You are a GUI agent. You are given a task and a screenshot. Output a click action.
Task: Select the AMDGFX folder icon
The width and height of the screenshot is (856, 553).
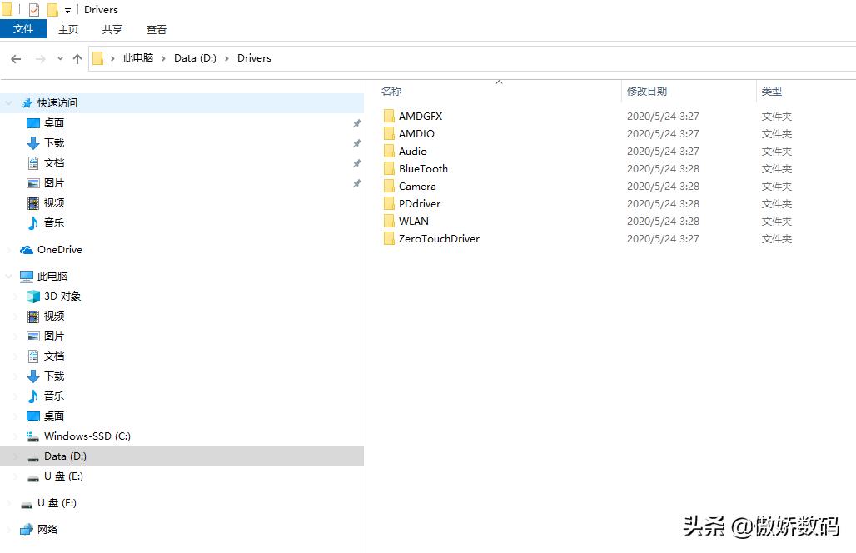(x=389, y=116)
